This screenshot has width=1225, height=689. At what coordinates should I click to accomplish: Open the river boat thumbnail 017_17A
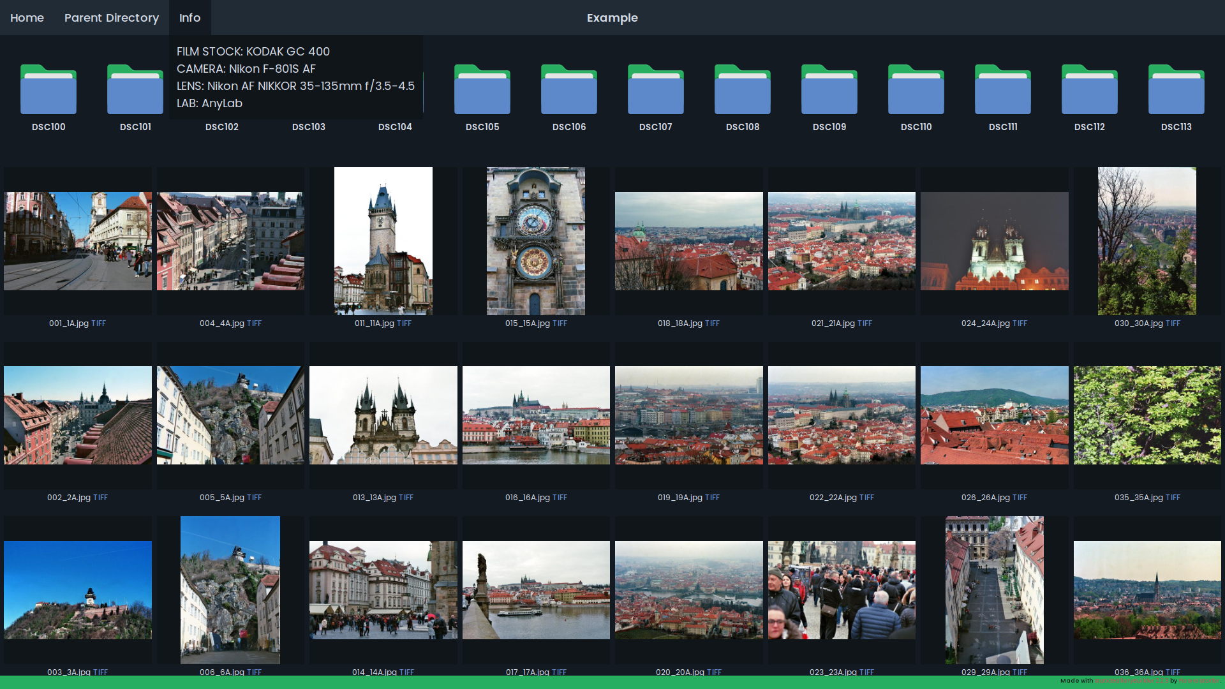tap(536, 590)
